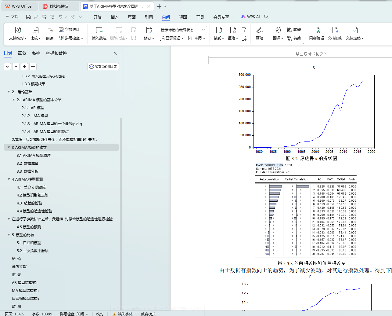Go to previous change icon

[244, 30]
